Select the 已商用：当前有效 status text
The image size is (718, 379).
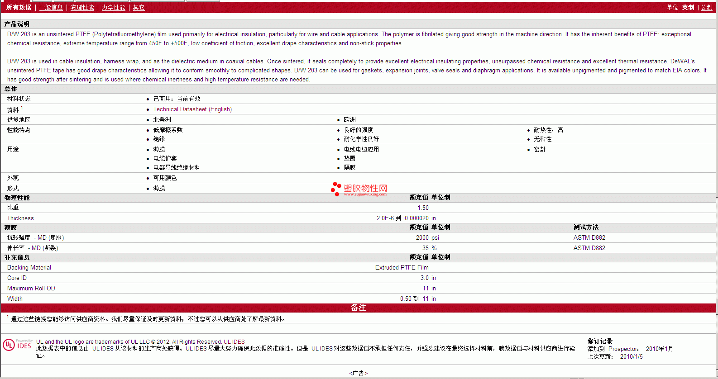point(177,99)
